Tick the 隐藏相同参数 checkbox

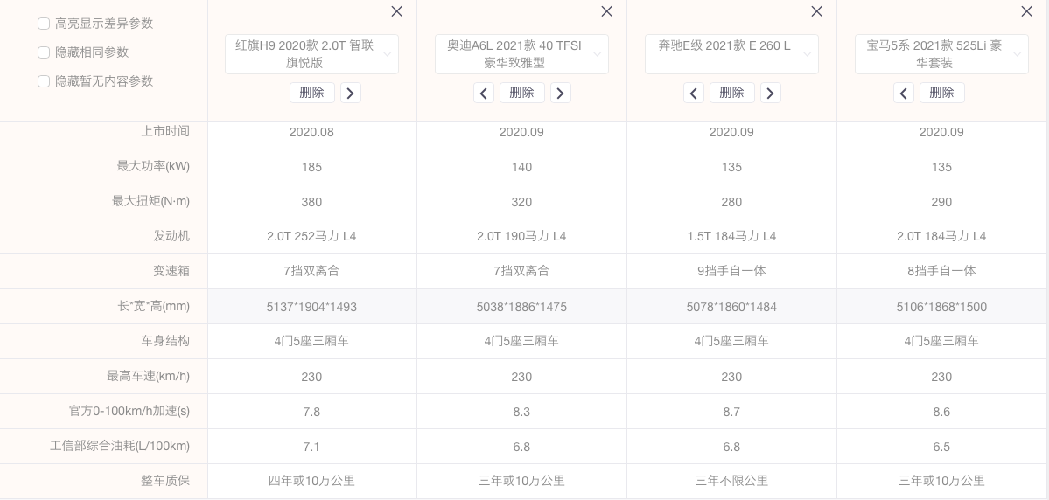pyautogui.click(x=44, y=52)
